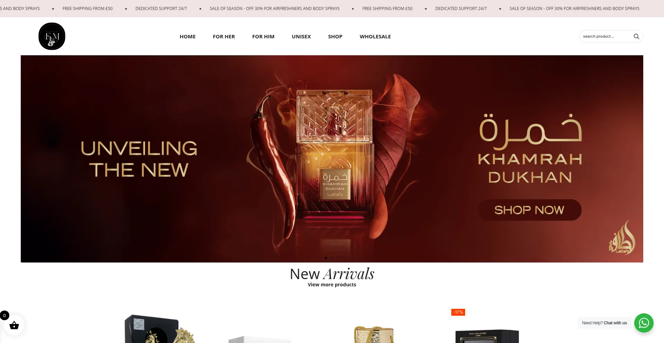Open the FOR HIM menu
The width and height of the screenshot is (664, 343).
coord(263,37)
